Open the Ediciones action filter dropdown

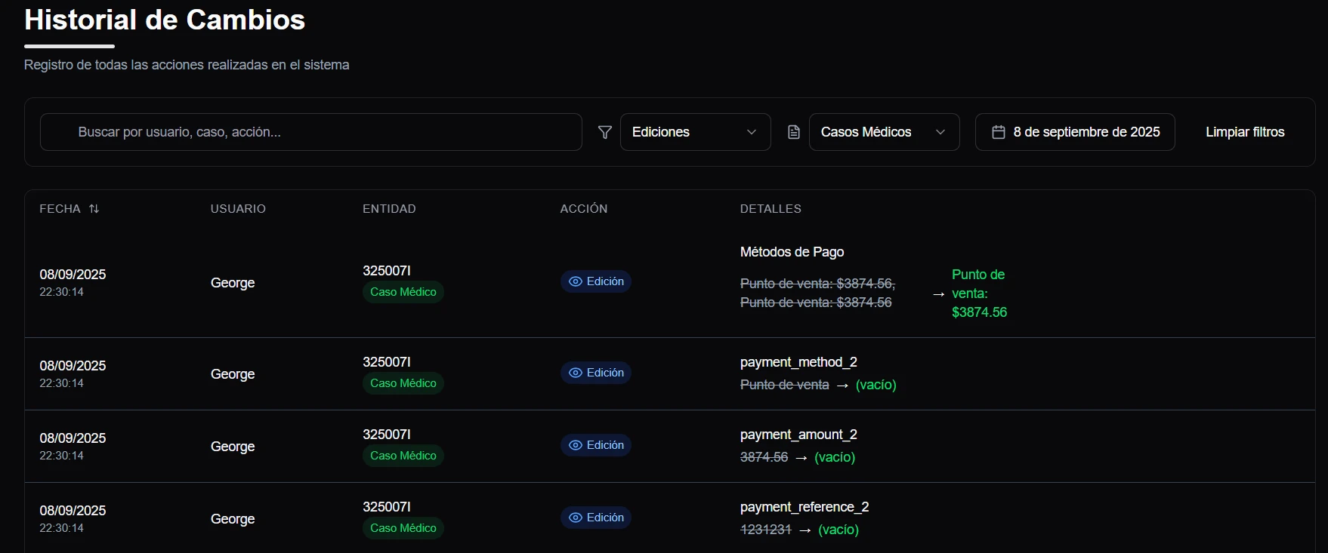tap(695, 132)
